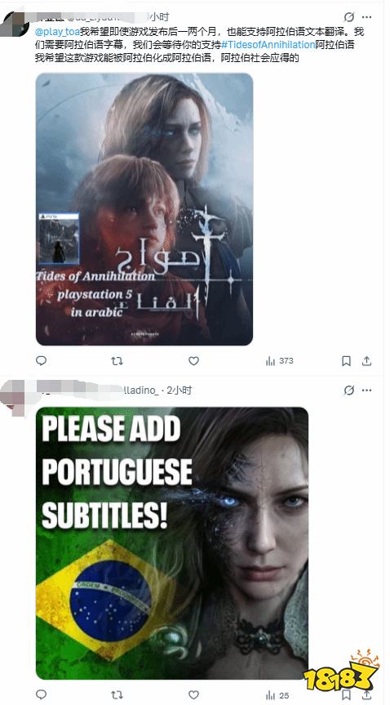Viewport: 390px width, 705px height.
Task: Retweet the Arabic translation request post
Action: tap(117, 360)
